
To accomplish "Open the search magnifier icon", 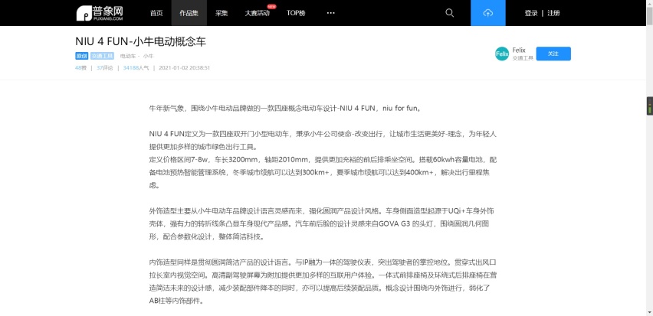I will [449, 13].
